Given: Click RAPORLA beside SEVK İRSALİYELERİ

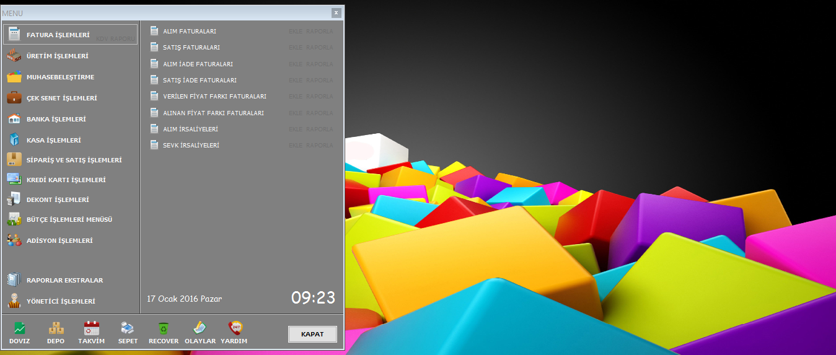Looking at the screenshot, I should pyautogui.click(x=320, y=145).
